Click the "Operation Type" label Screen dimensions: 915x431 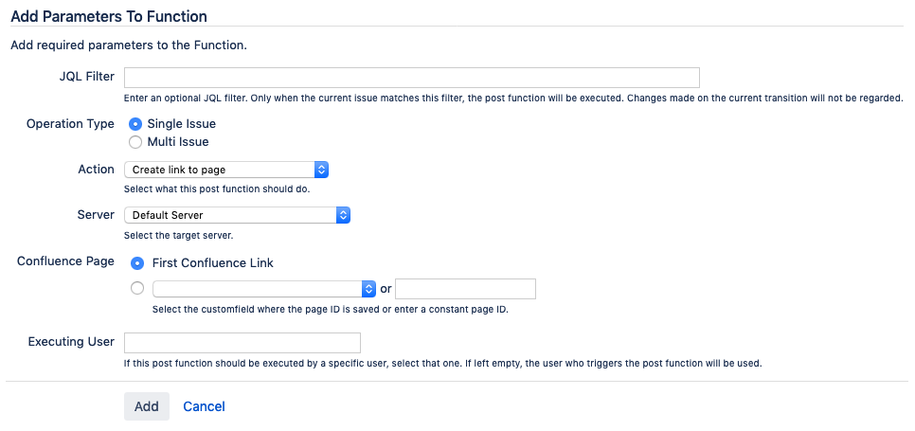[x=70, y=124]
